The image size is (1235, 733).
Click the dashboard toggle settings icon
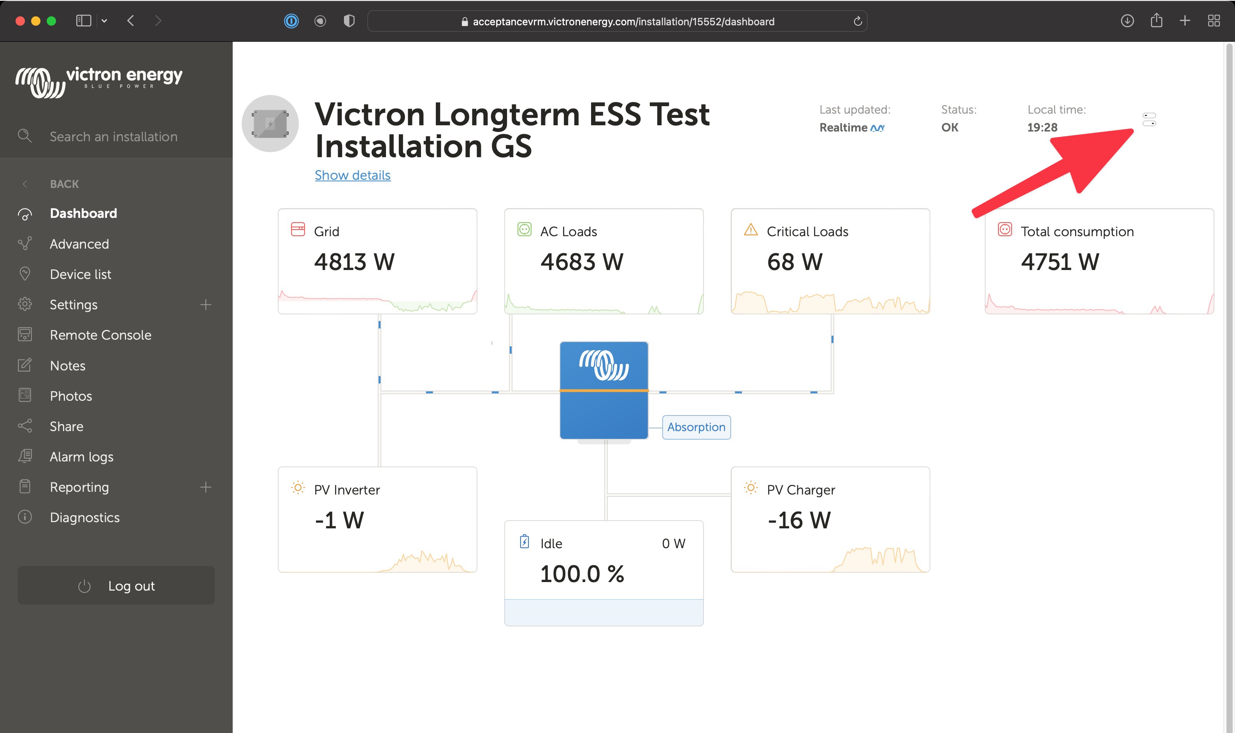(x=1149, y=119)
